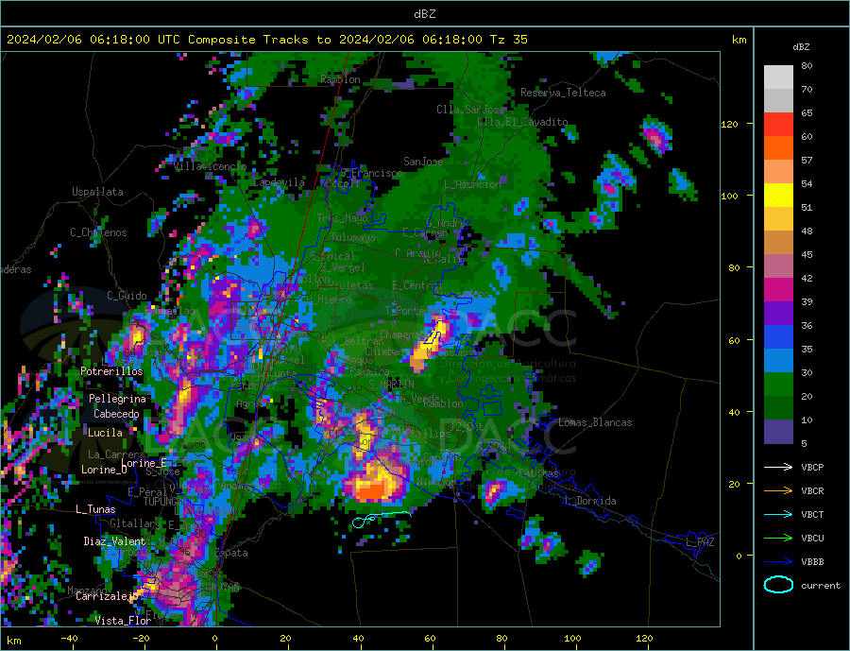Image resolution: width=850 pixels, height=651 pixels.
Task: Click the Lomas_Blancas map label
Action: click(593, 422)
